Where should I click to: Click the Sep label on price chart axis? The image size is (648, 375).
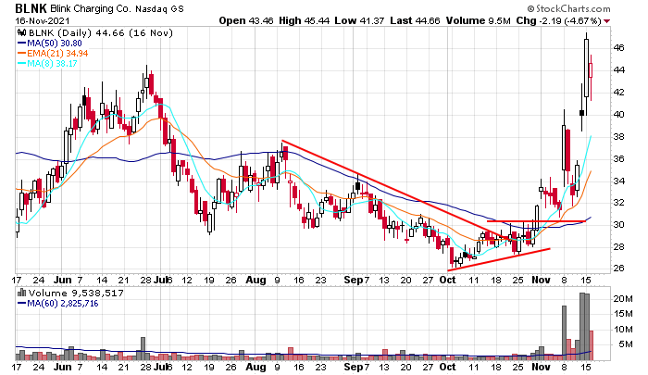pos(354,280)
